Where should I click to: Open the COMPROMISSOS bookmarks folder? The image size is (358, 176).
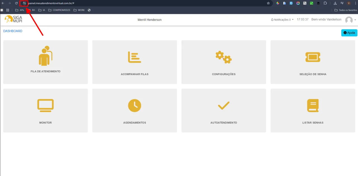point(59,10)
